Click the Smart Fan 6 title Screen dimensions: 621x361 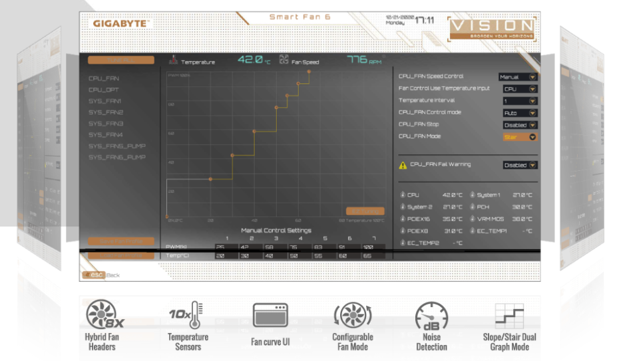tap(300, 17)
